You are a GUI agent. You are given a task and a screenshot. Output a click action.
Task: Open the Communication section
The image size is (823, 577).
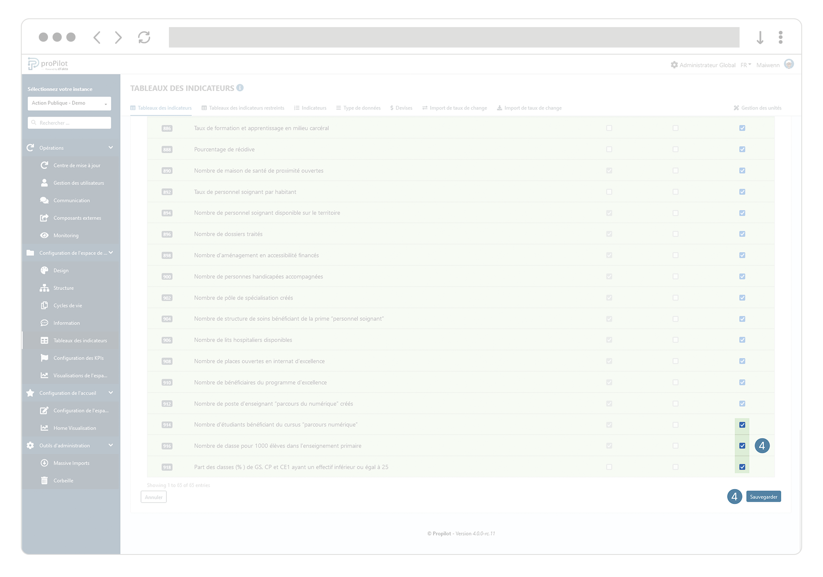pos(71,200)
